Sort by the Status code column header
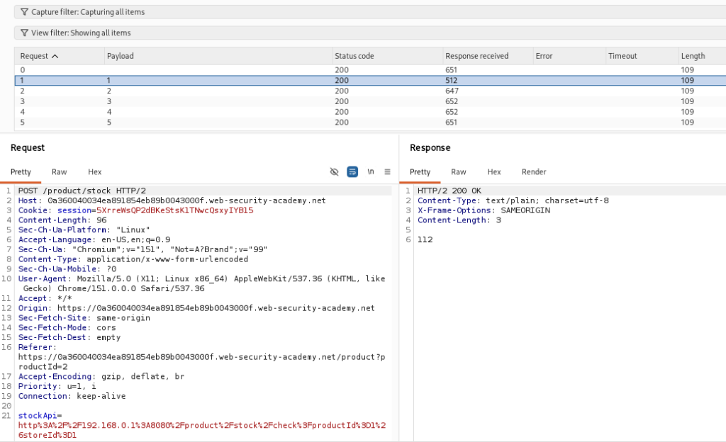The image size is (726, 442). click(x=388, y=56)
